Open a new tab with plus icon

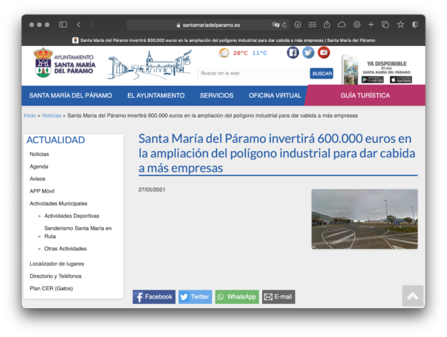(x=371, y=25)
